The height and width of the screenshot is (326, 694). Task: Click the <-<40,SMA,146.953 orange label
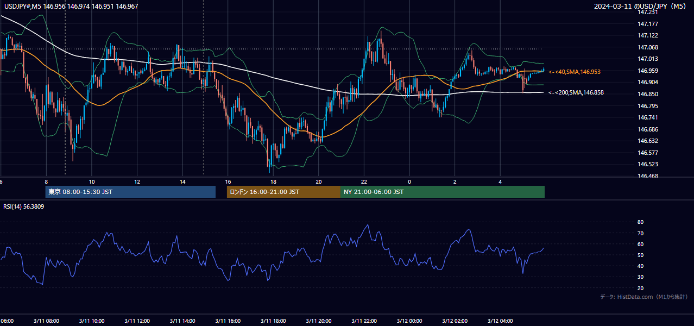(x=575, y=72)
